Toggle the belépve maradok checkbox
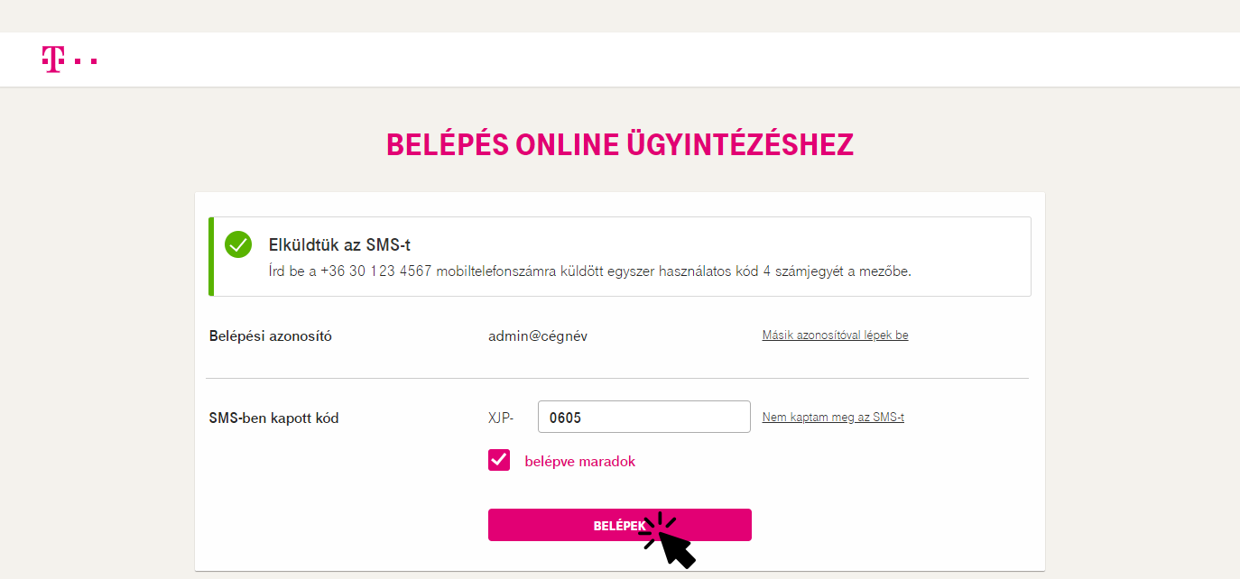The image size is (1240, 579). [x=499, y=461]
